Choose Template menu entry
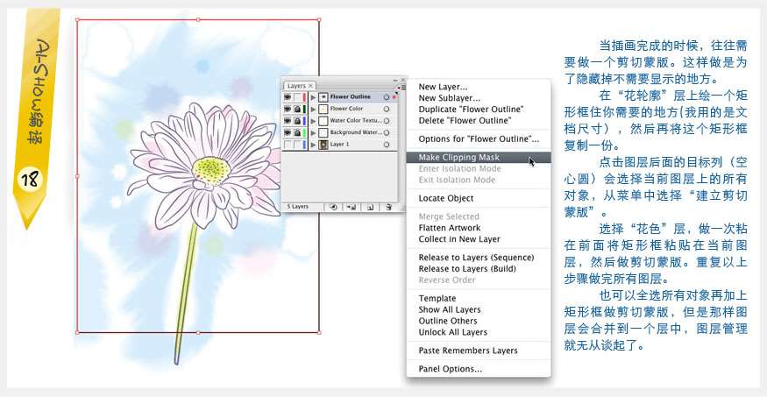The height and width of the screenshot is (397, 767). click(x=437, y=298)
